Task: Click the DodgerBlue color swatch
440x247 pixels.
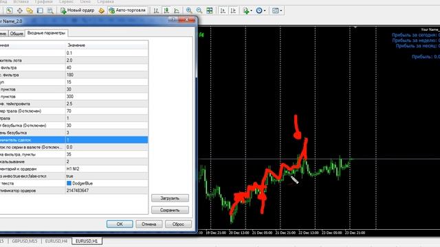Action: [69, 183]
